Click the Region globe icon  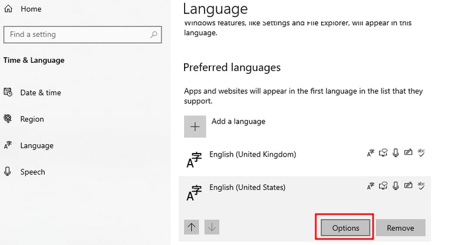(x=8, y=118)
